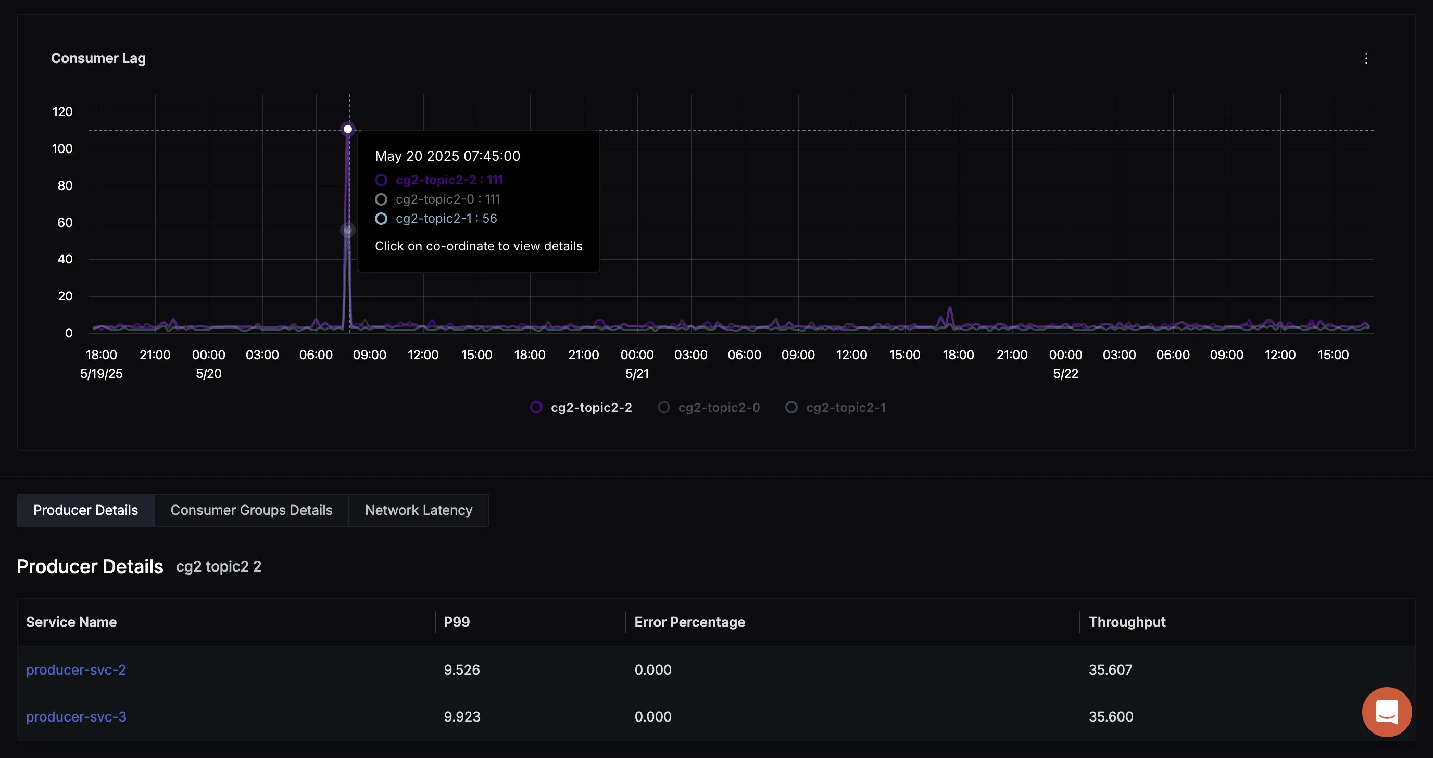Viewport: 1433px width, 758px height.
Task: Click the Service Name column header
Action: tap(71, 622)
